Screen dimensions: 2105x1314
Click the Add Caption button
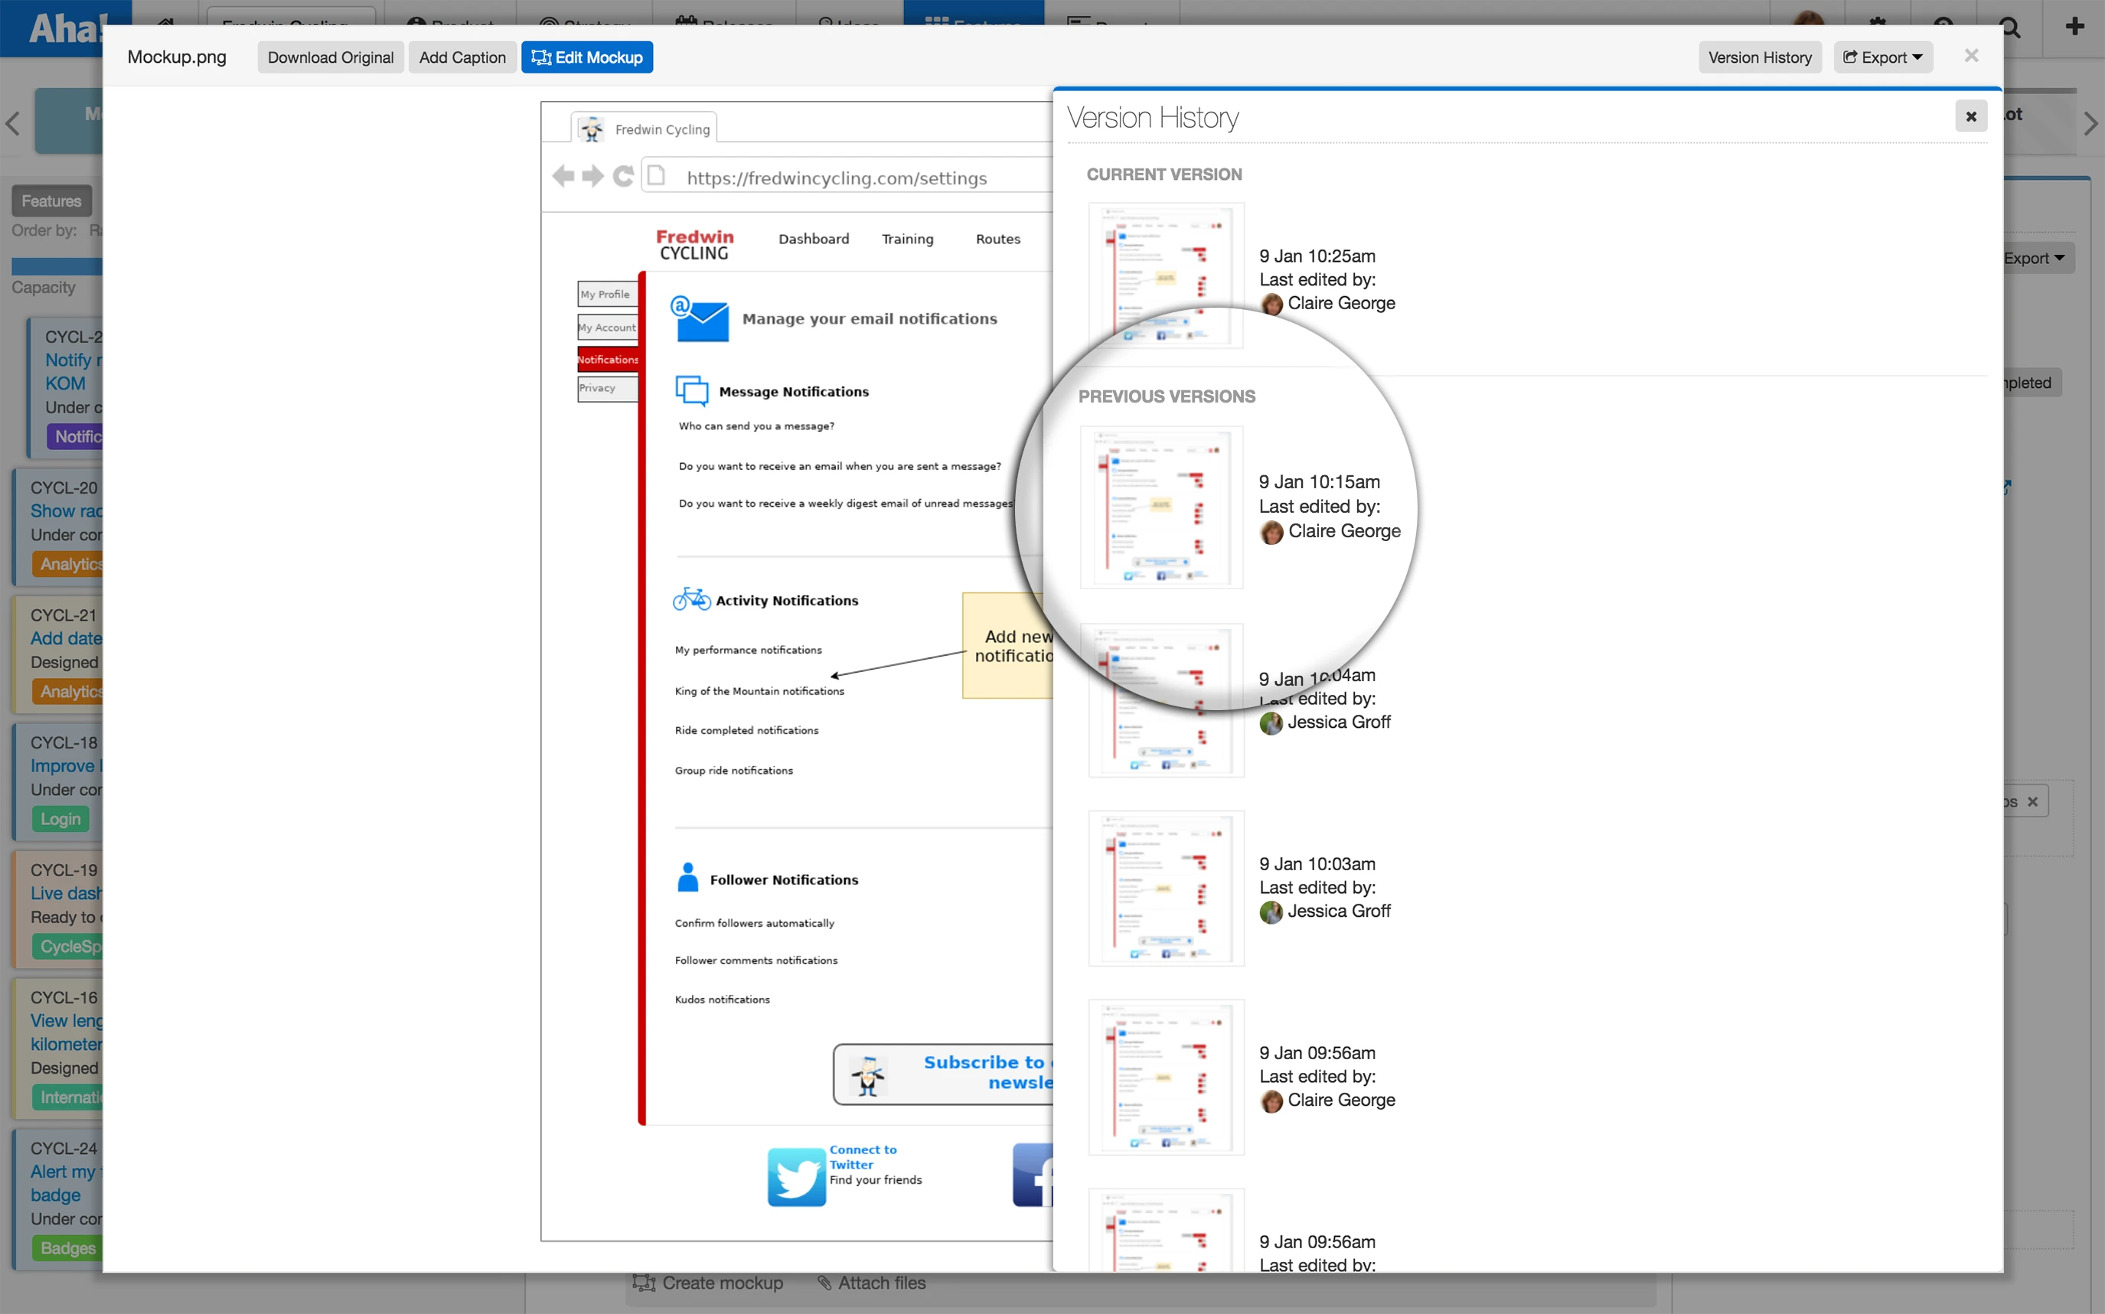[x=462, y=57]
